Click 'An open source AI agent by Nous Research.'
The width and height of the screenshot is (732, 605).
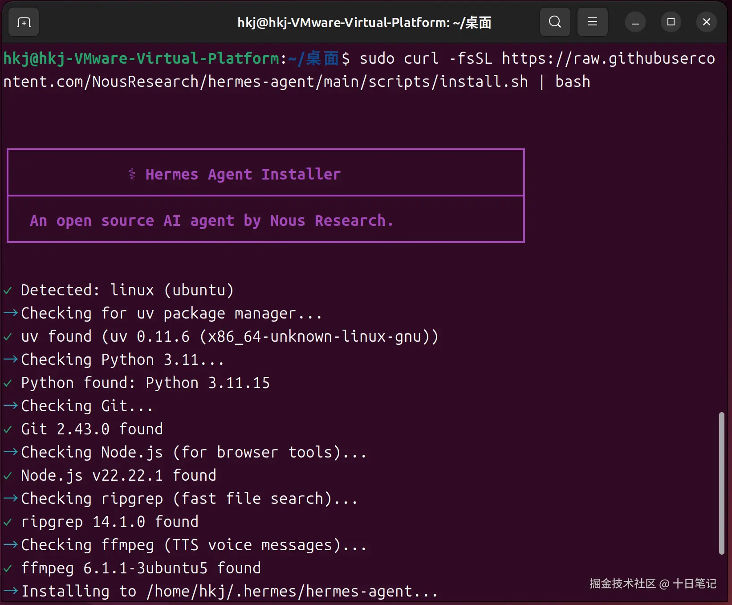coord(211,221)
